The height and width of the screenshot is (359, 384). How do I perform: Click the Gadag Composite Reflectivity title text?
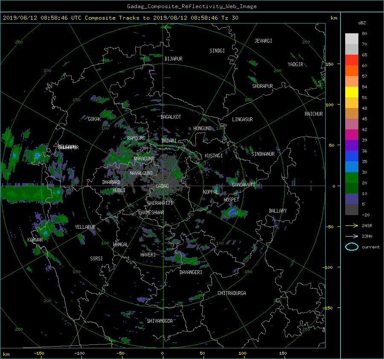coord(192,6)
